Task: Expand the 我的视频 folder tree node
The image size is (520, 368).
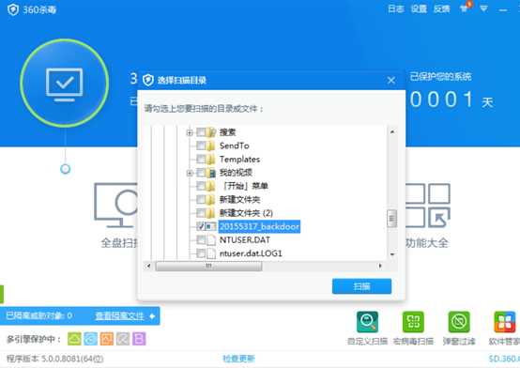Action: pos(190,173)
